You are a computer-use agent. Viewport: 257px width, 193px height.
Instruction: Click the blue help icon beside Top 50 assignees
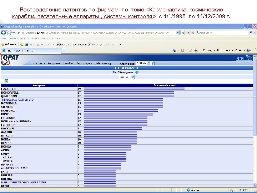click(x=137, y=72)
